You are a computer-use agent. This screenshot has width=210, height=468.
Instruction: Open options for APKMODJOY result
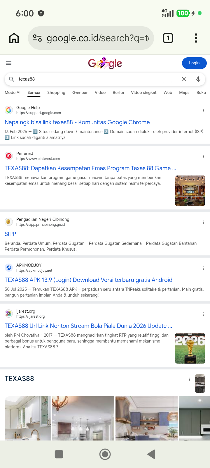(203, 268)
